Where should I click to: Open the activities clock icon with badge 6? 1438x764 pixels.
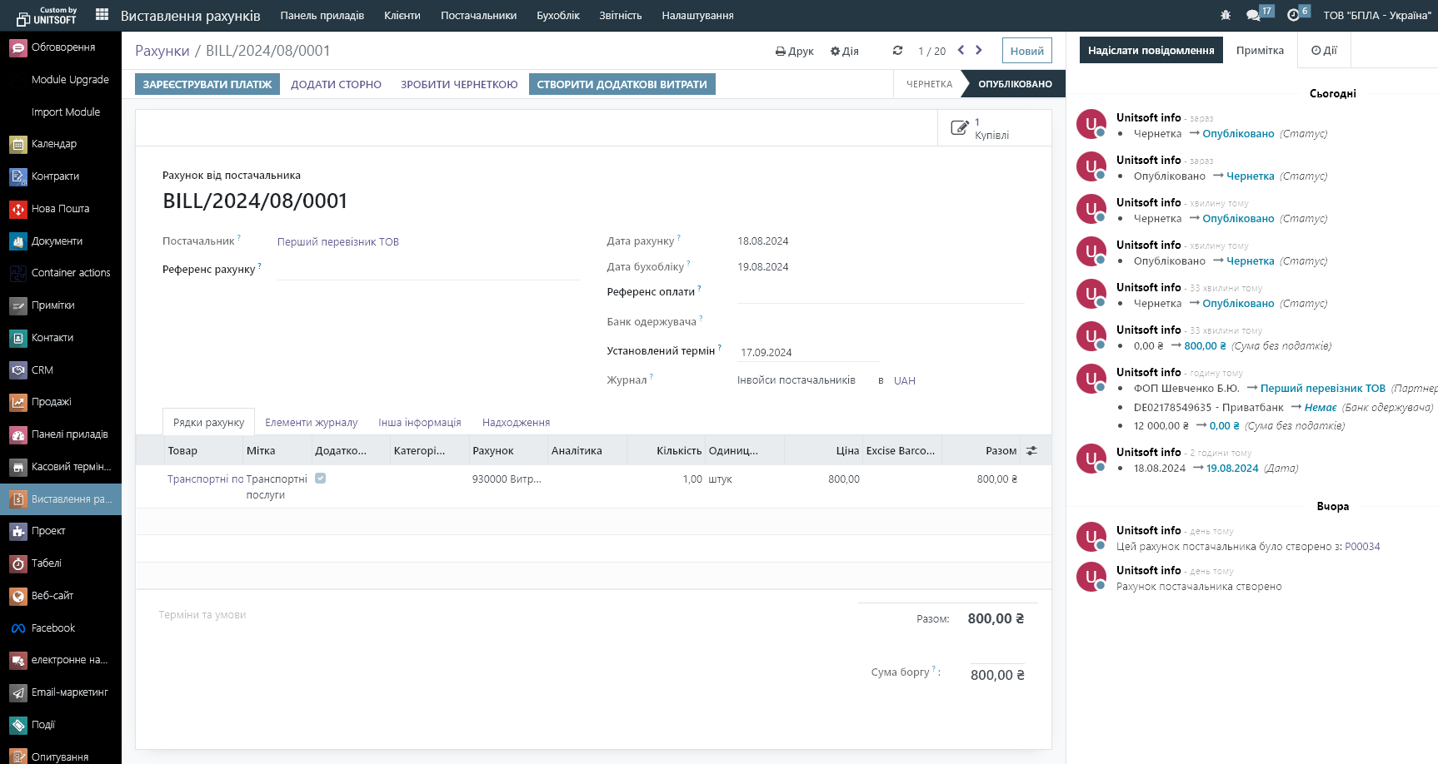point(1293,15)
